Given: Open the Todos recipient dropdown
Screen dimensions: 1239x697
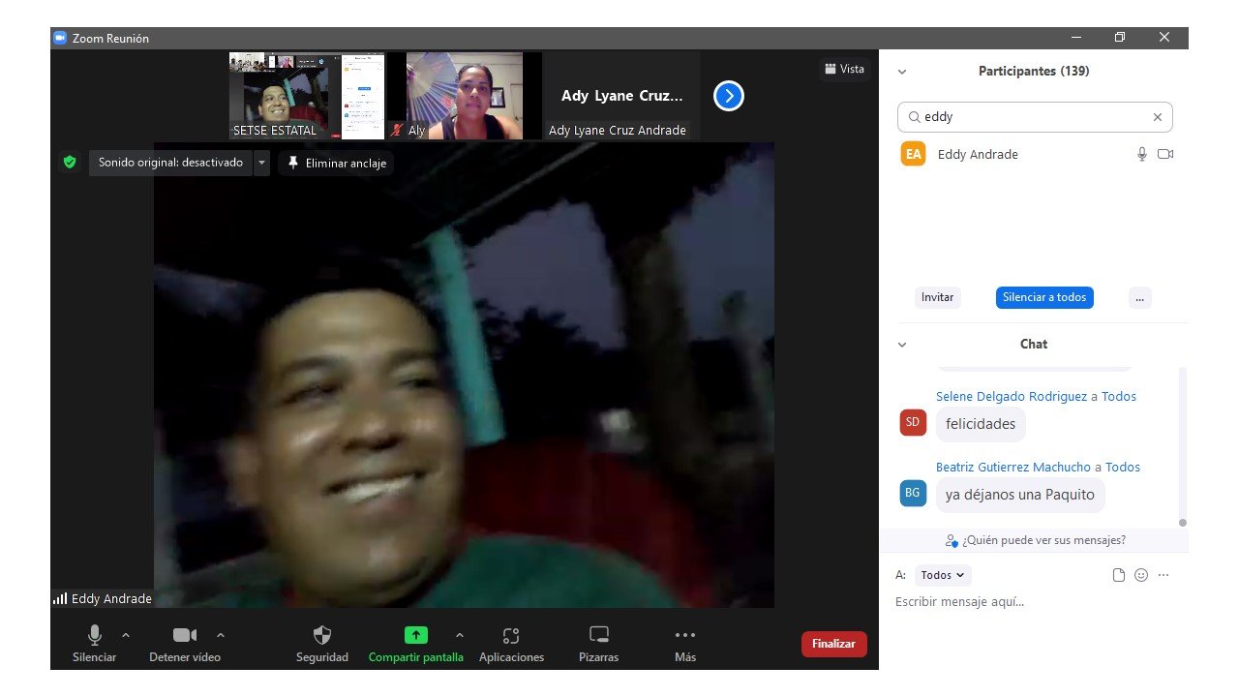Looking at the screenshot, I should 943,575.
